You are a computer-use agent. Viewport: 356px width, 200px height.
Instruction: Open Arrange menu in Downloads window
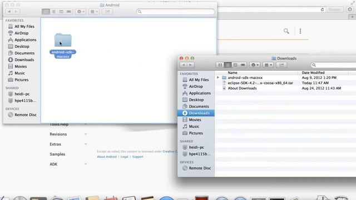[x=268, y=65]
